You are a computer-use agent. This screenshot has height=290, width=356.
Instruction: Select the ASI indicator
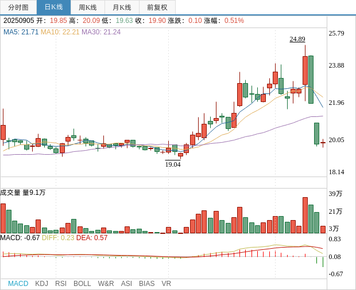click(126, 284)
